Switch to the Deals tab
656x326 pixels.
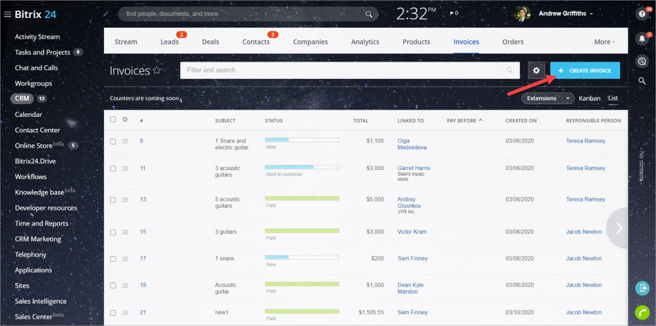(210, 42)
